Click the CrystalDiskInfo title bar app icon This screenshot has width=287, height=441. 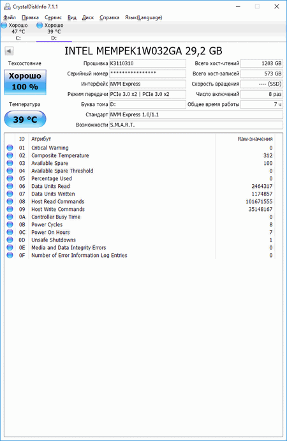pos(7,6)
